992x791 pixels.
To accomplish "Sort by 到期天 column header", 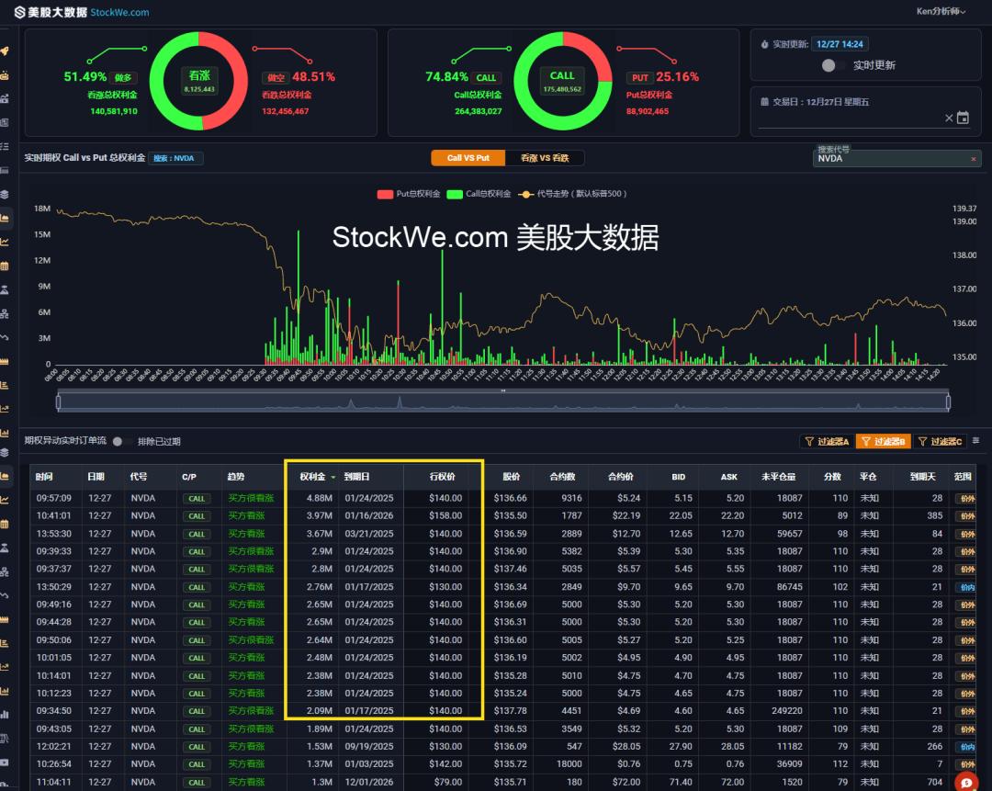I will pyautogui.click(x=922, y=477).
